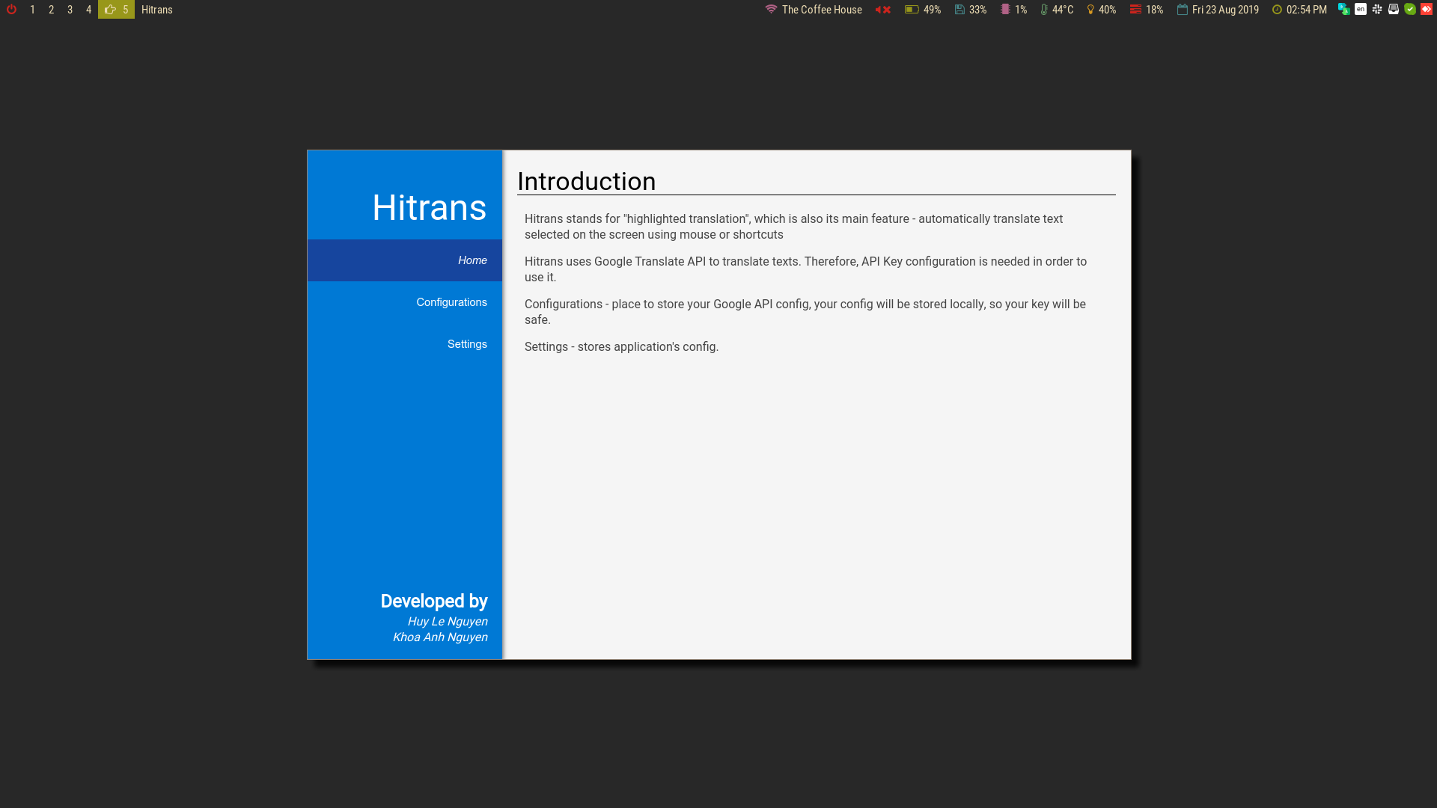
Task: Click the Developed by label
Action: coord(434,602)
